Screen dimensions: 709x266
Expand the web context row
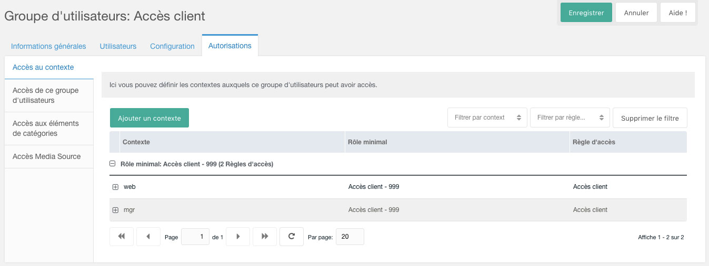[x=115, y=187]
